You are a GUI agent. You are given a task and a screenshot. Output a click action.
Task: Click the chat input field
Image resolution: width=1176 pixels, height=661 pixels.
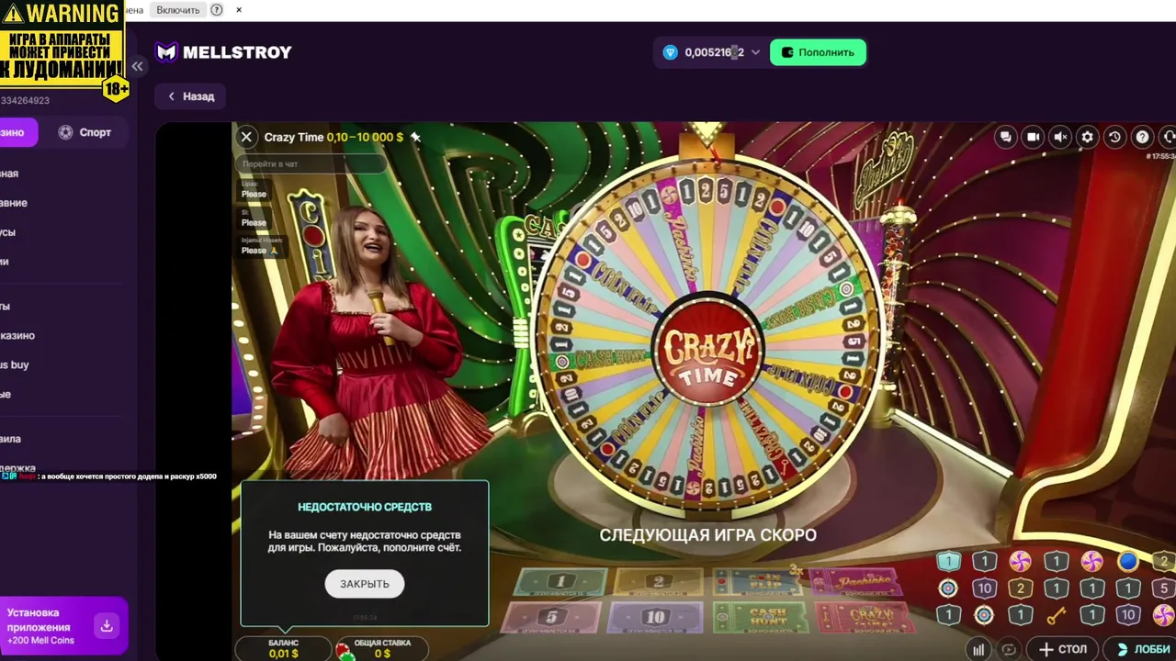coord(311,163)
